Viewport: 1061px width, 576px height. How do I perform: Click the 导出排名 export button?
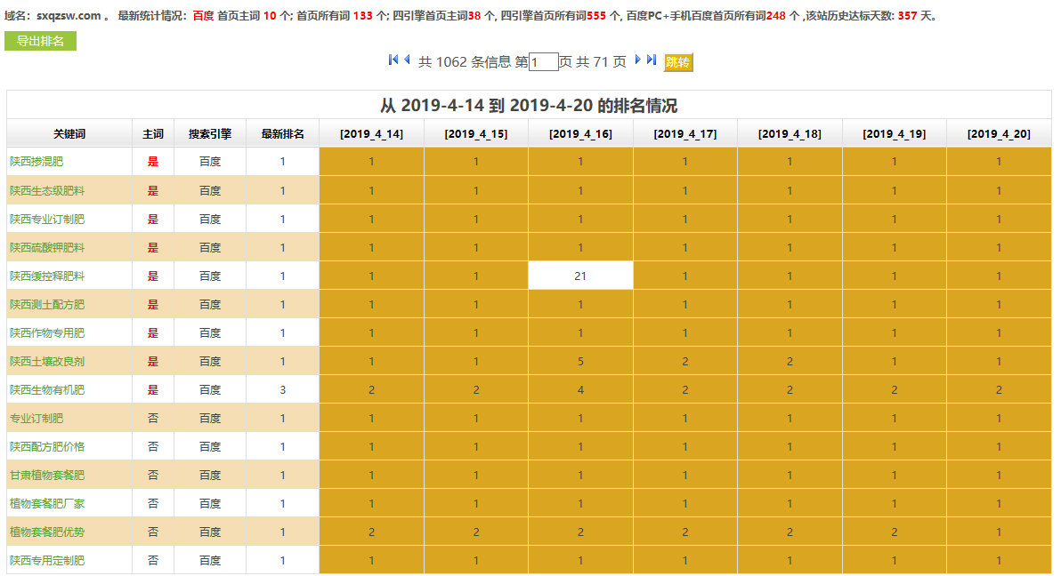click(40, 41)
